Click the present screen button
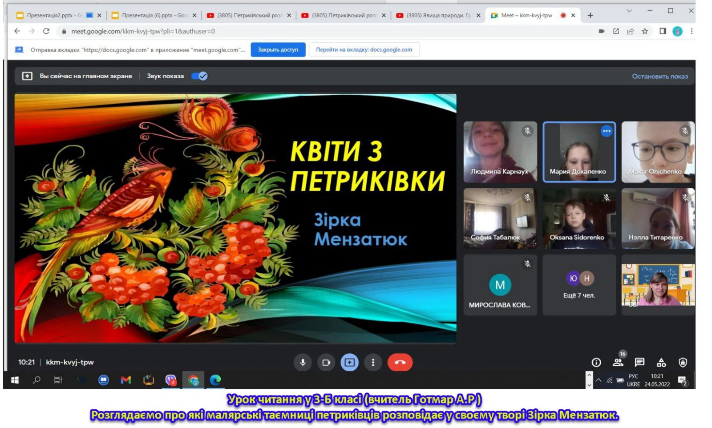712x428 pixels. tap(349, 362)
